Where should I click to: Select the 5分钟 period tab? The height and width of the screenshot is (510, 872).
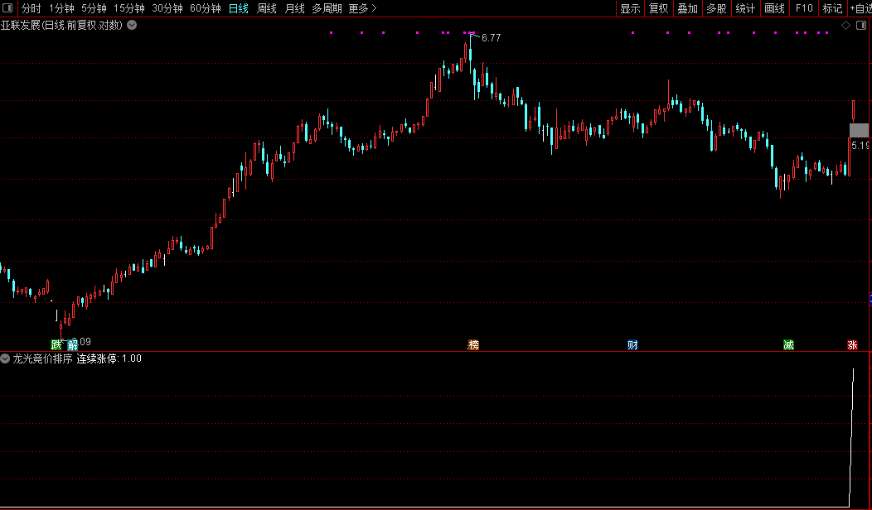pos(94,8)
